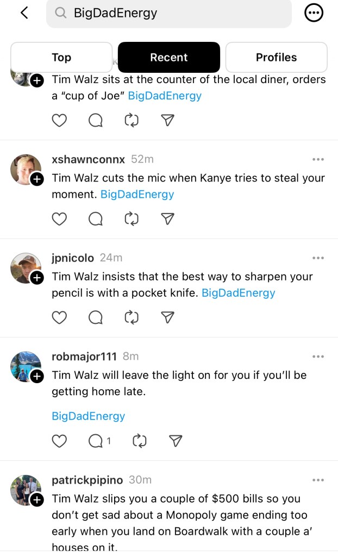Open the patrickpipino username link
338x556 pixels.
[87, 480]
